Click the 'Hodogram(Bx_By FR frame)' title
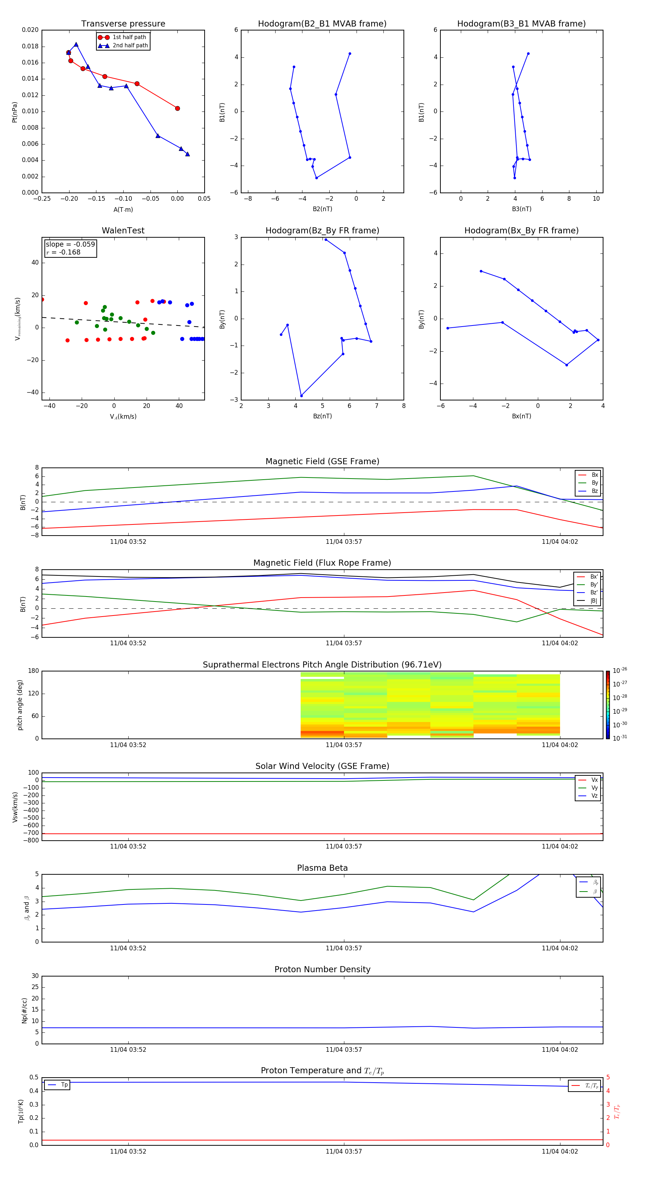 (x=521, y=231)
